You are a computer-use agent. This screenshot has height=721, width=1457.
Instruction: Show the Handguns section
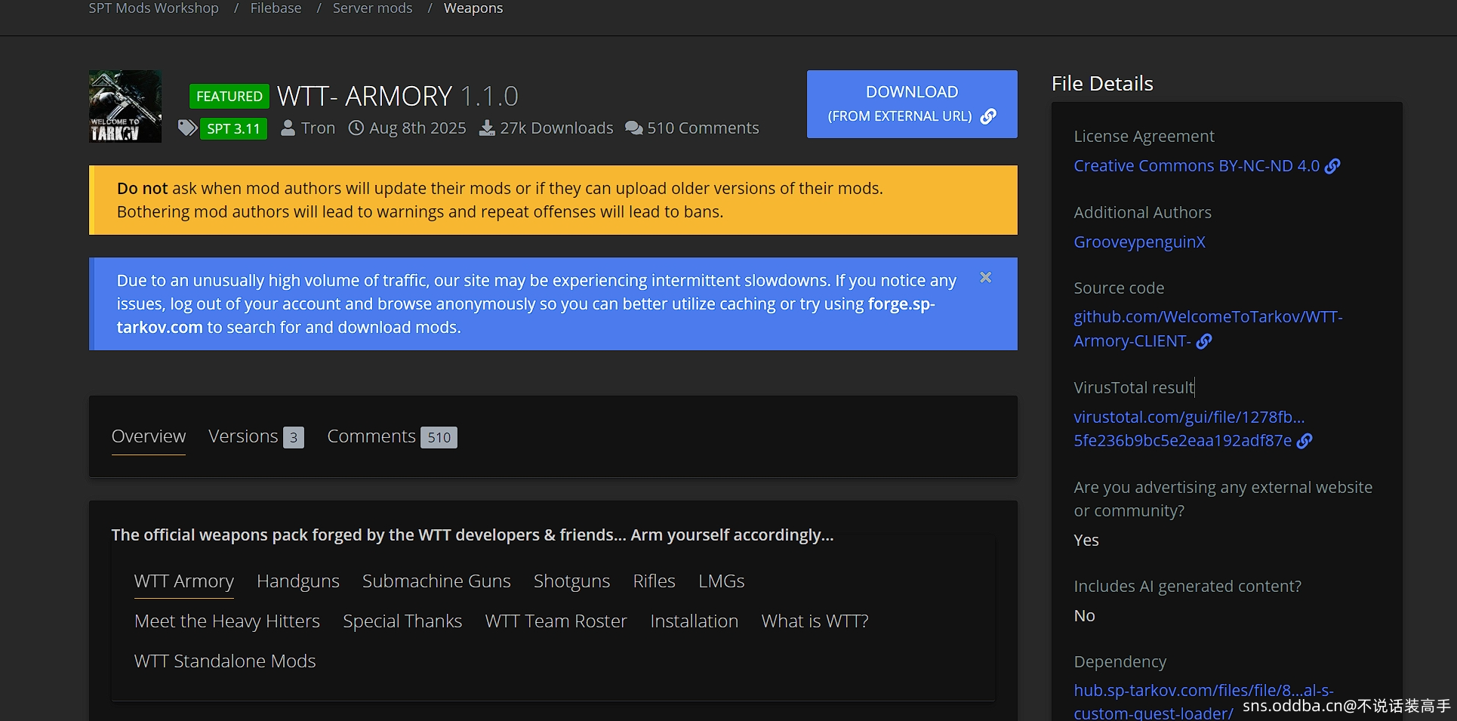(298, 581)
